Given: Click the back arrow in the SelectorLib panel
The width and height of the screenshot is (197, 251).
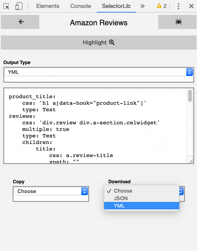Looking at the screenshot, I should pos(20,22).
